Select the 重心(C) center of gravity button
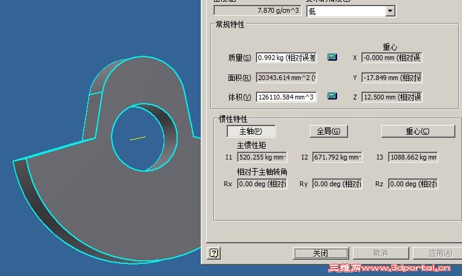Image resolution: width=462 pixels, height=276 pixels. (418, 131)
